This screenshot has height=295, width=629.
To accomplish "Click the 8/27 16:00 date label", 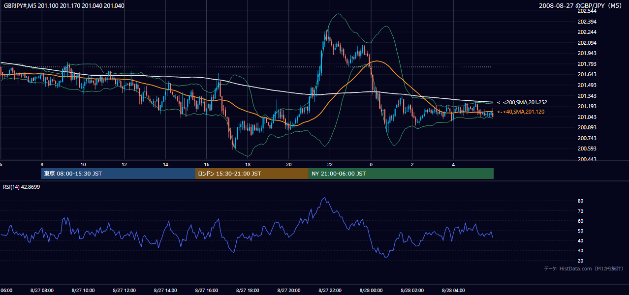I will (x=207, y=290).
